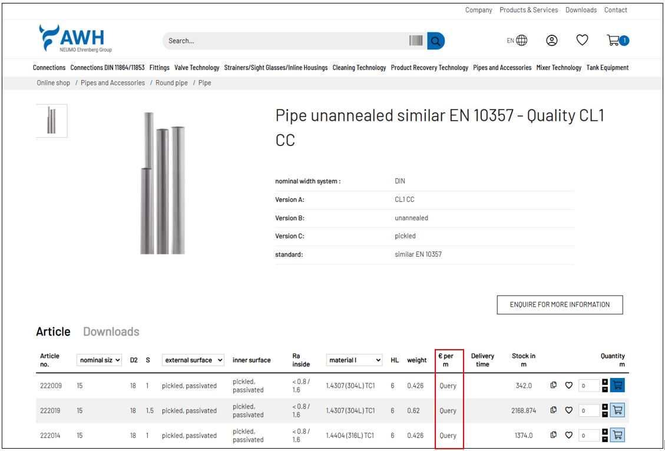
Task: Click the pipe product thumbnail image
Action: 52,121
